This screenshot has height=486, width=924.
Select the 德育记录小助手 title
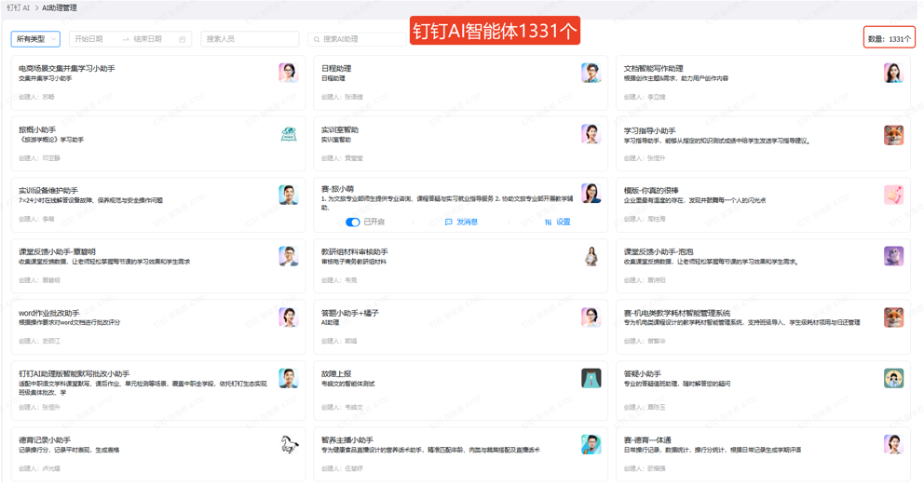tap(45, 440)
